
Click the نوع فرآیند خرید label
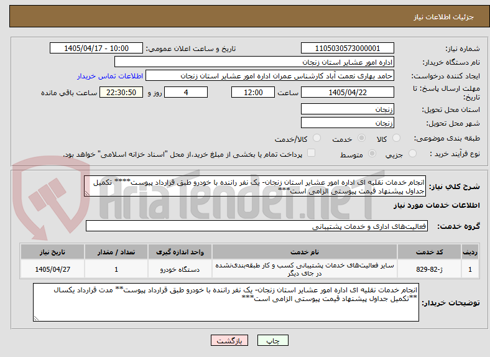[x=455, y=154]
